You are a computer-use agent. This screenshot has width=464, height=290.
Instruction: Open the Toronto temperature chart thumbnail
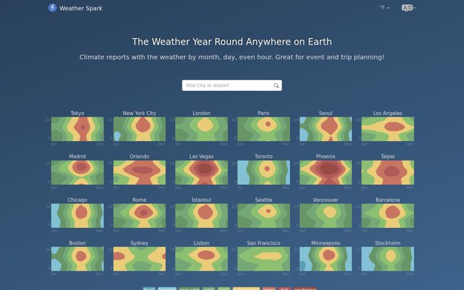pyautogui.click(x=264, y=173)
